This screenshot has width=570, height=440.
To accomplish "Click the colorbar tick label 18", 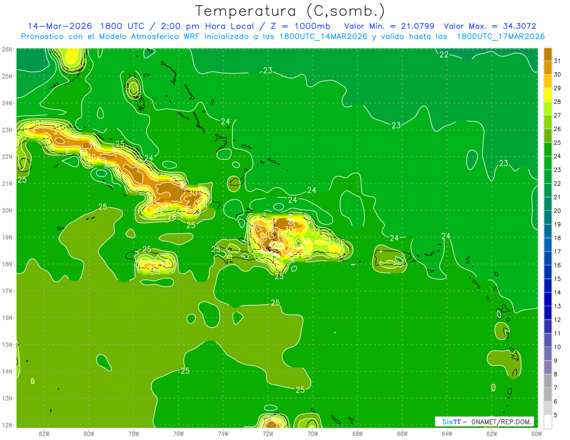I will click(557, 238).
